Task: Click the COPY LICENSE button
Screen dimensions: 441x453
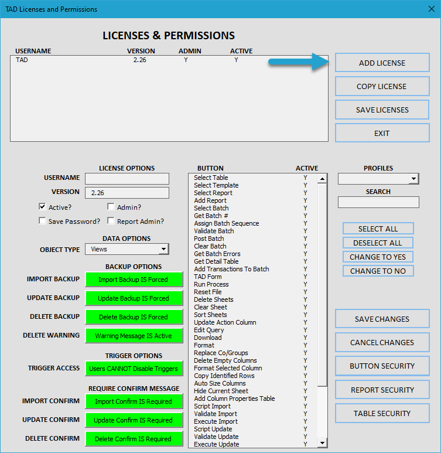Action: tap(382, 86)
